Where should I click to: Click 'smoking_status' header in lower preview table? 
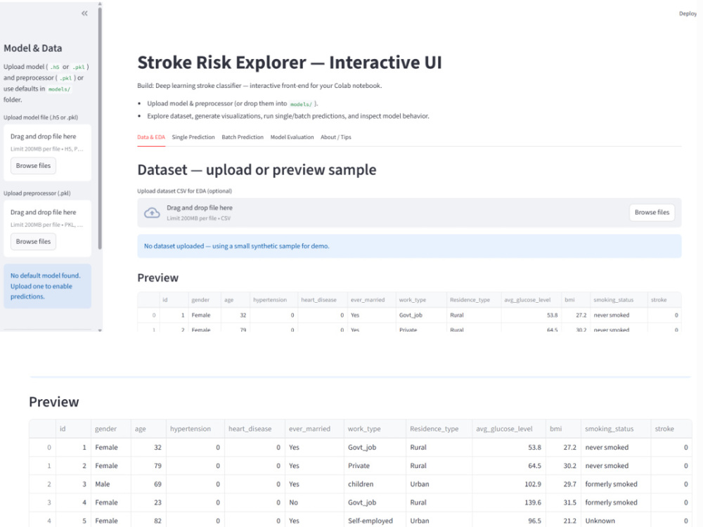pos(616,429)
